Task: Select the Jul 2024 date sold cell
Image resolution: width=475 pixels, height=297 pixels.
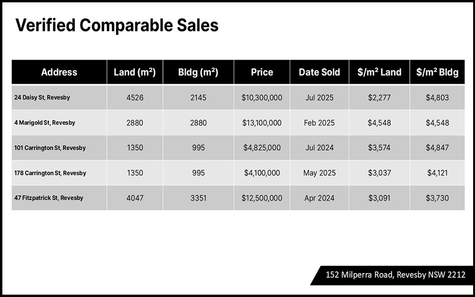Action: pyautogui.click(x=319, y=148)
